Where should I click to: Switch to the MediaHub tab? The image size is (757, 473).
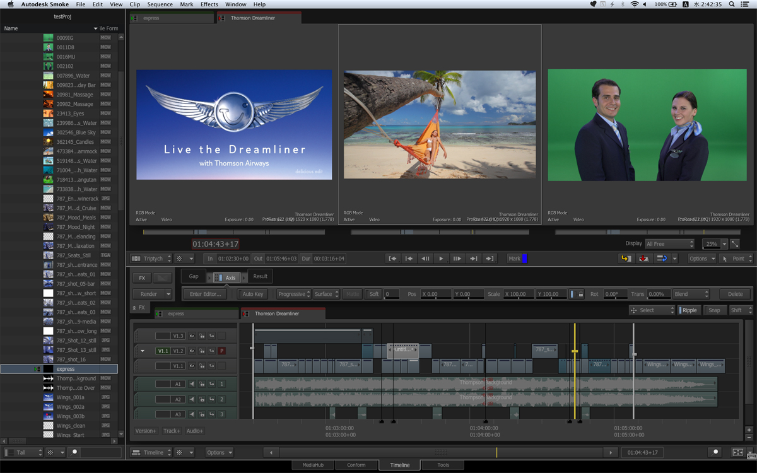pos(313,465)
